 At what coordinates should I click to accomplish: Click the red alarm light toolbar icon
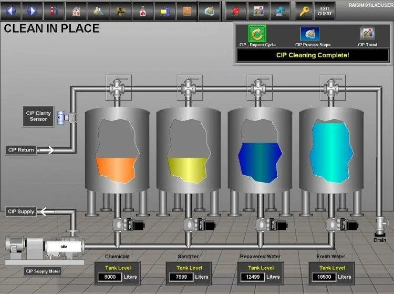tap(236, 11)
